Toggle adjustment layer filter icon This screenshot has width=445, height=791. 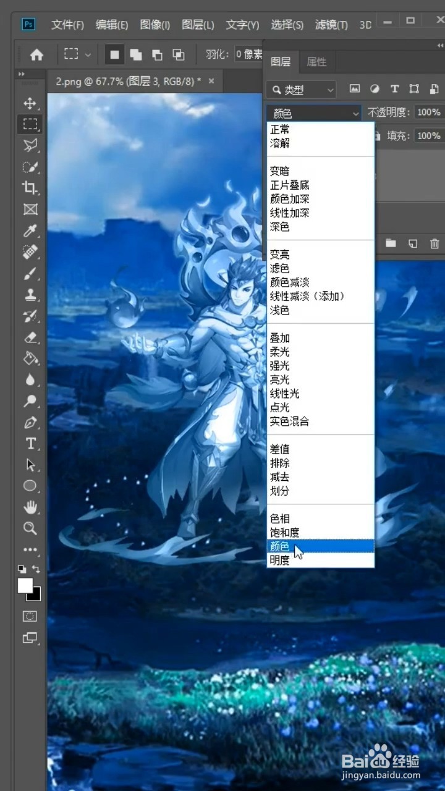(375, 89)
